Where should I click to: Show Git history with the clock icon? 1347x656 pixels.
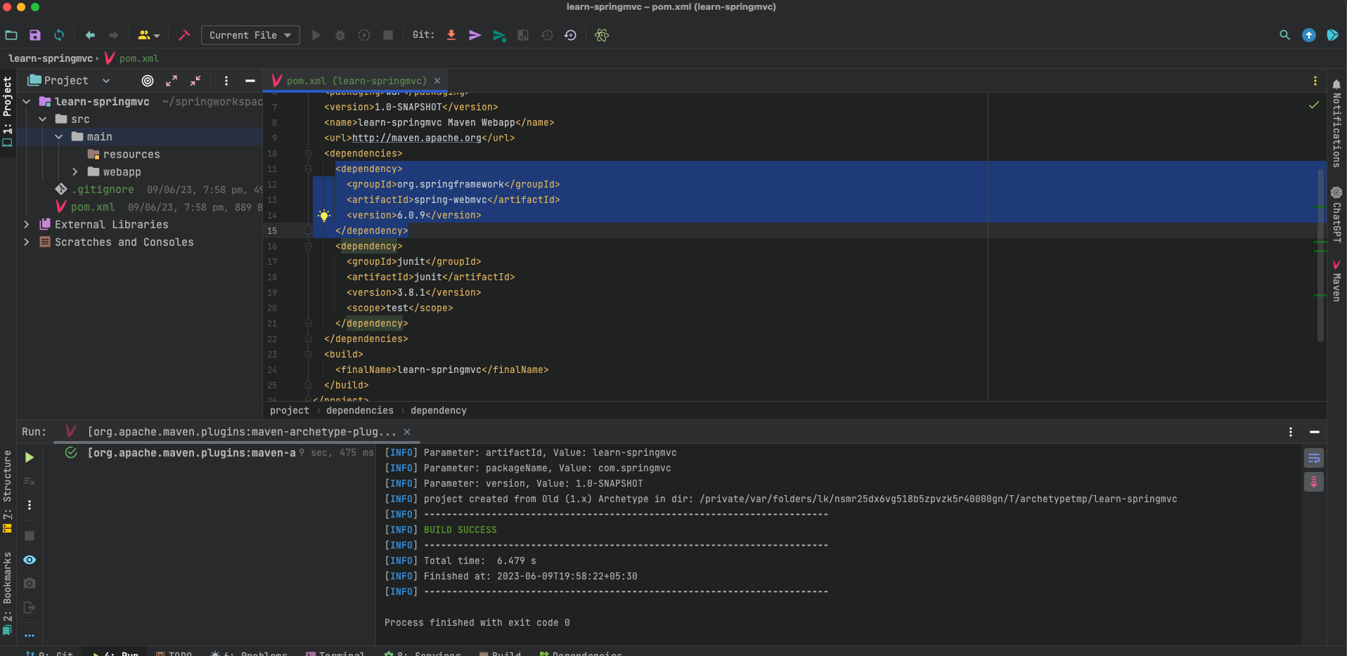point(547,35)
